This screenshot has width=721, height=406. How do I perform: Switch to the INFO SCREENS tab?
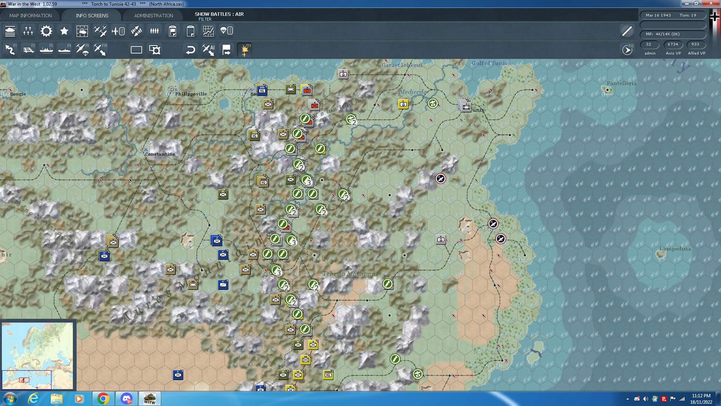pyautogui.click(x=91, y=15)
